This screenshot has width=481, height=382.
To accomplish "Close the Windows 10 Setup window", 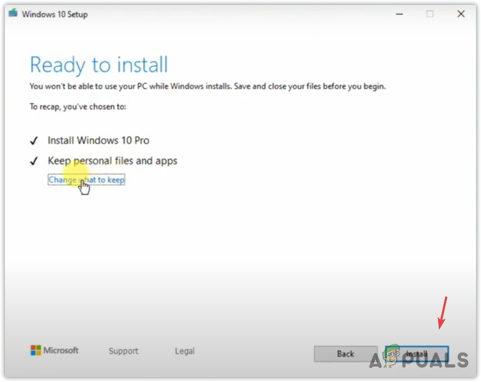I will 461,14.
